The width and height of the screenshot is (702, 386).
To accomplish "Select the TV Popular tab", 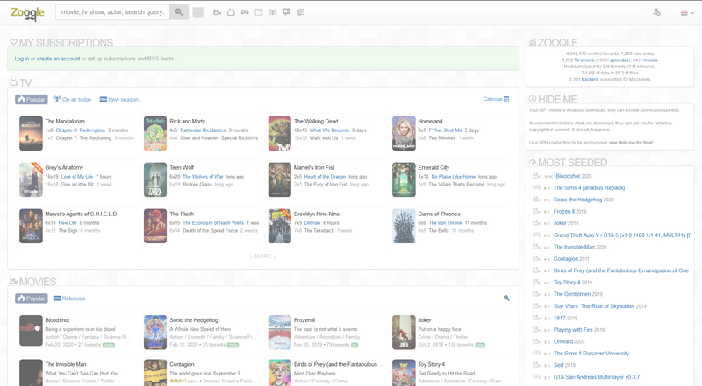I will (x=32, y=99).
